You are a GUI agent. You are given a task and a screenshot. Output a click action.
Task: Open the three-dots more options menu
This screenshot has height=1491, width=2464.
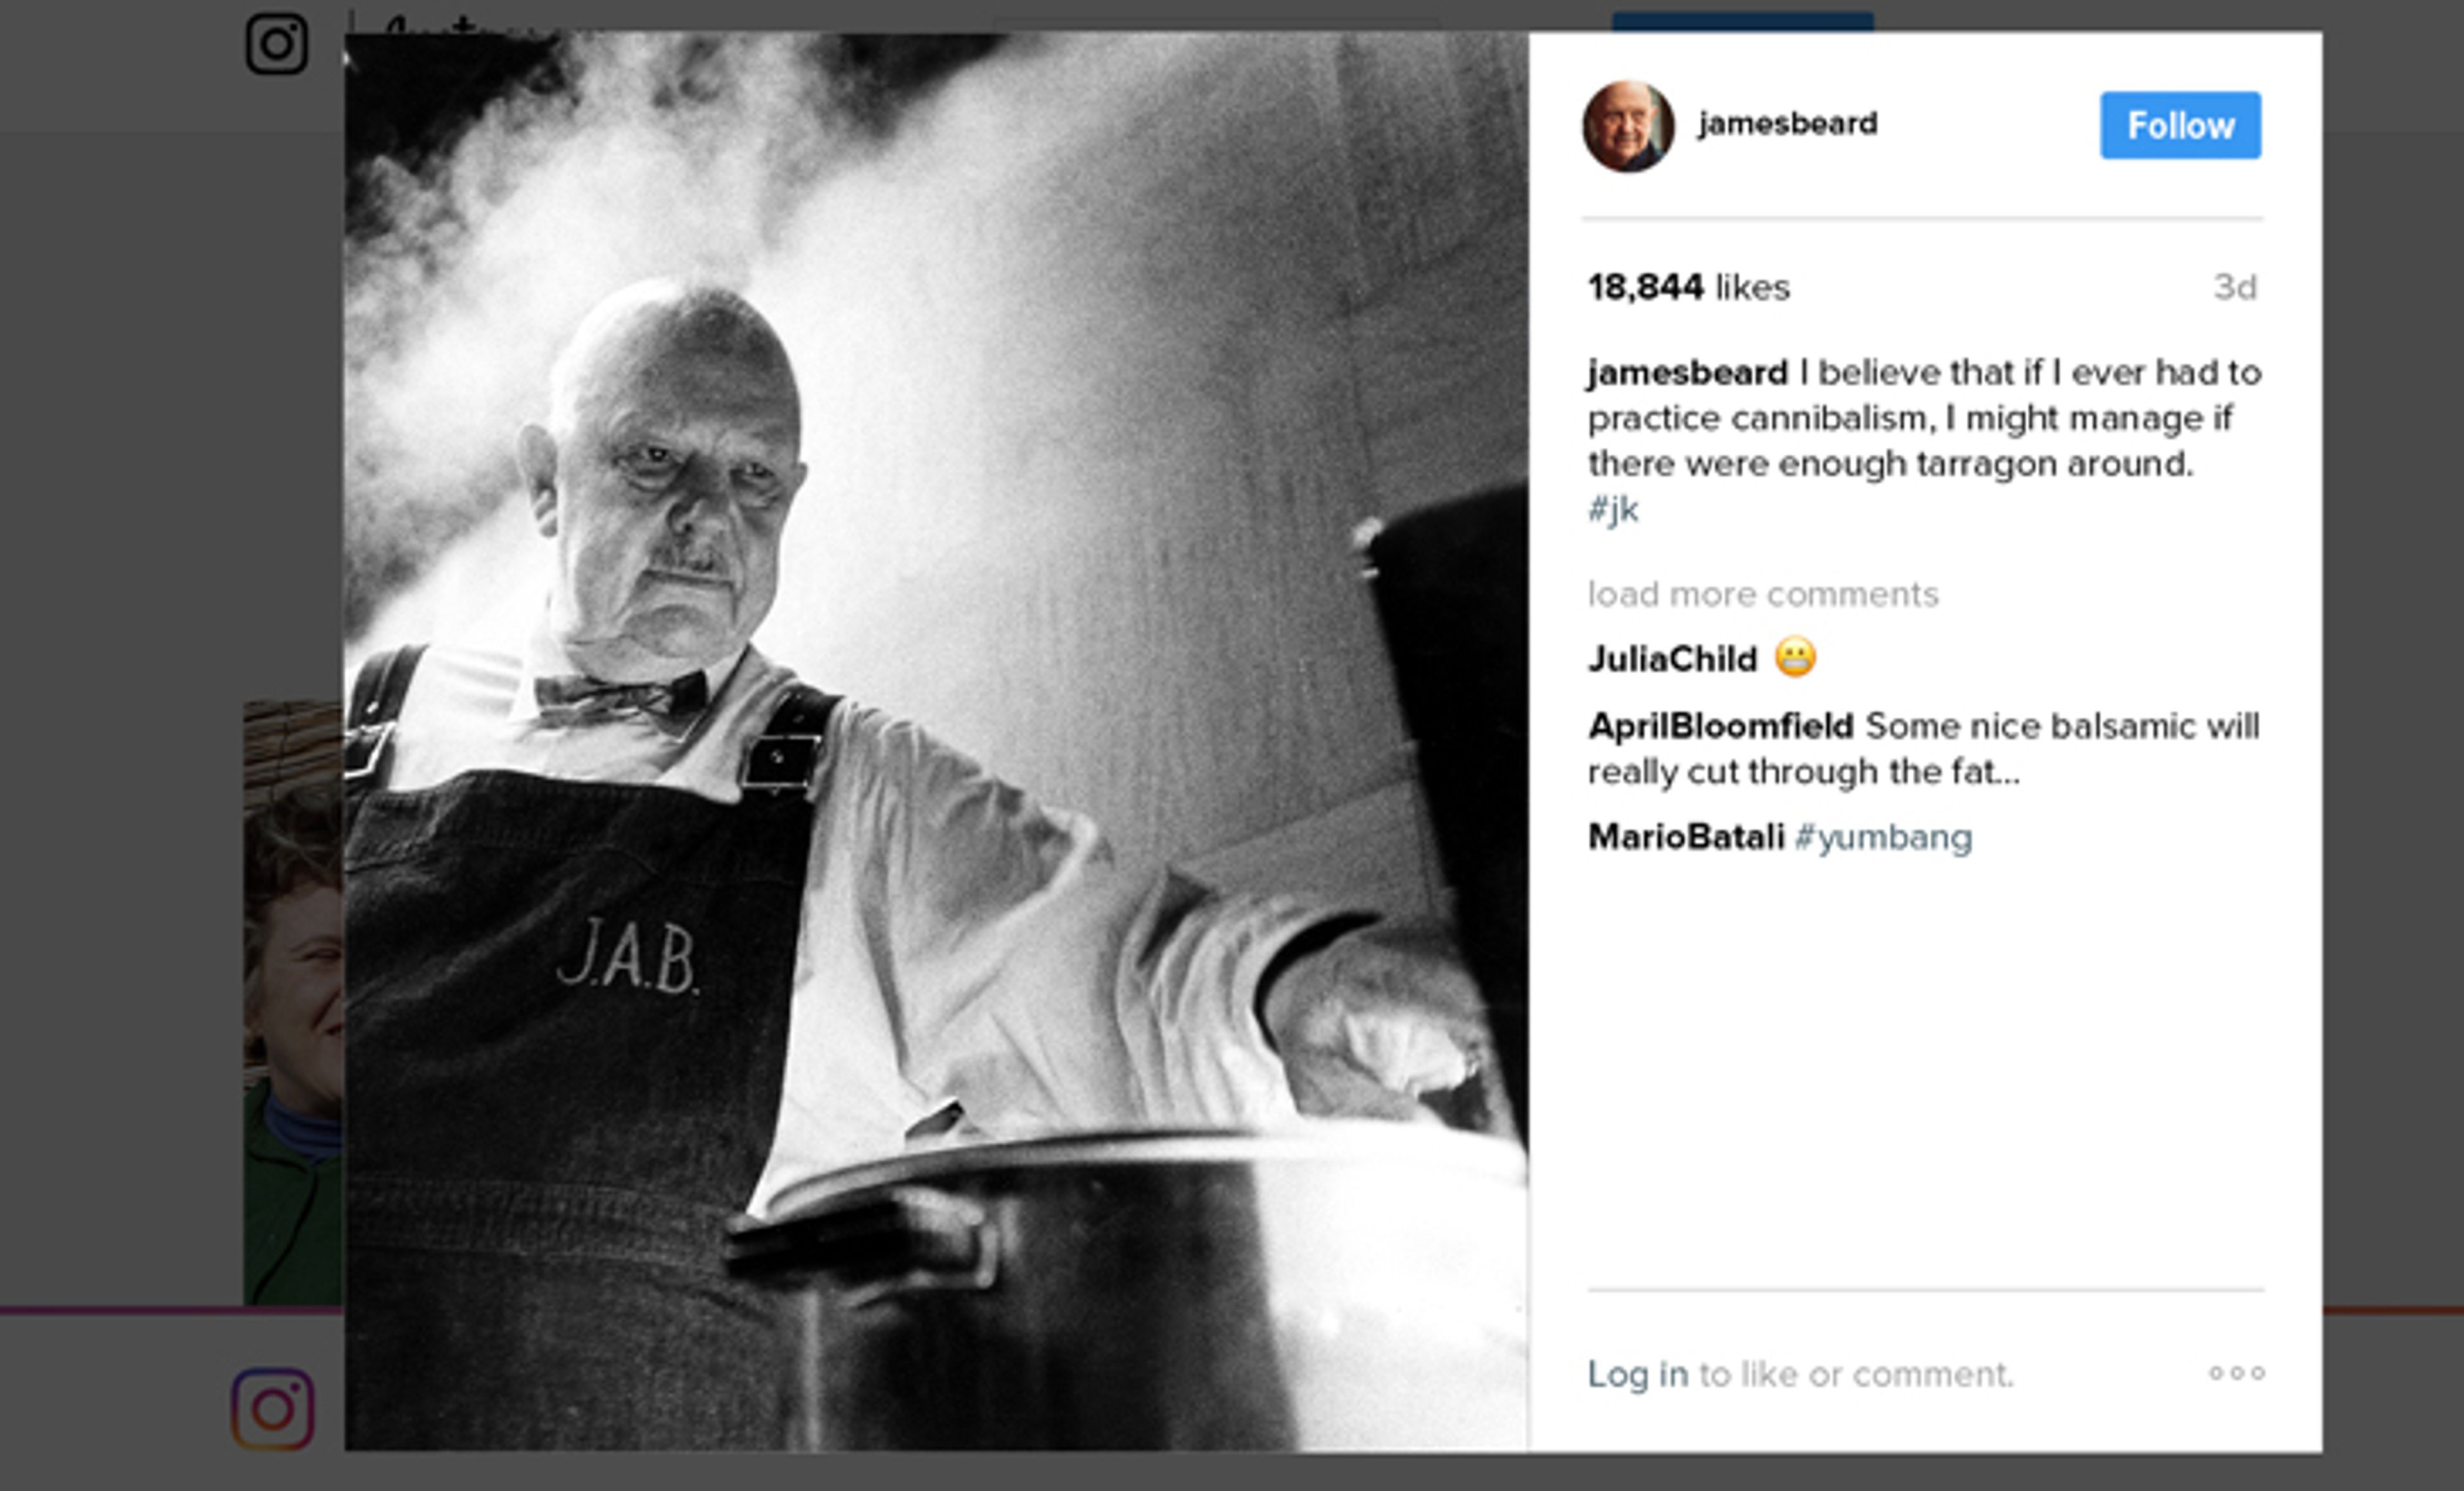click(2237, 1373)
